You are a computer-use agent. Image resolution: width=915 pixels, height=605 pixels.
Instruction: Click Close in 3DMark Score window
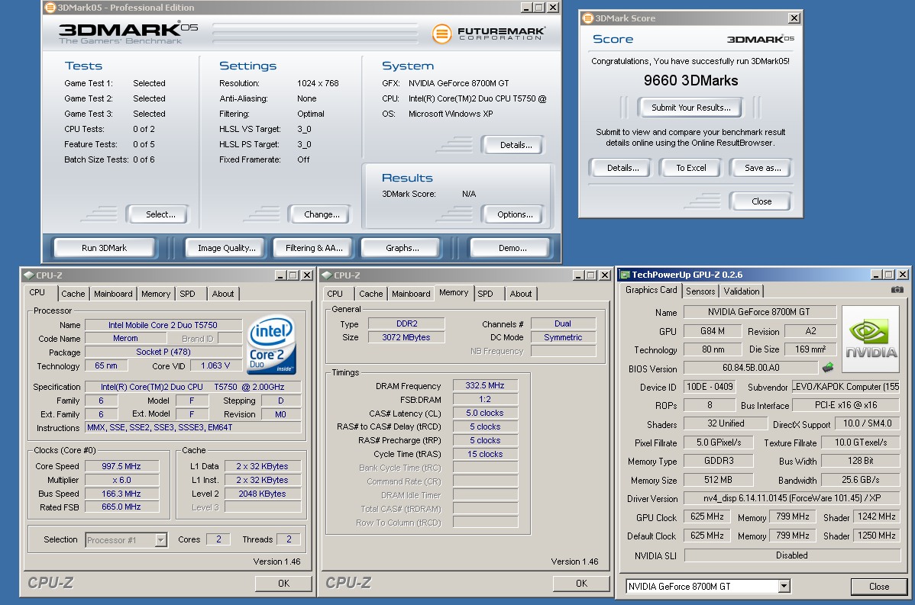pyautogui.click(x=761, y=201)
